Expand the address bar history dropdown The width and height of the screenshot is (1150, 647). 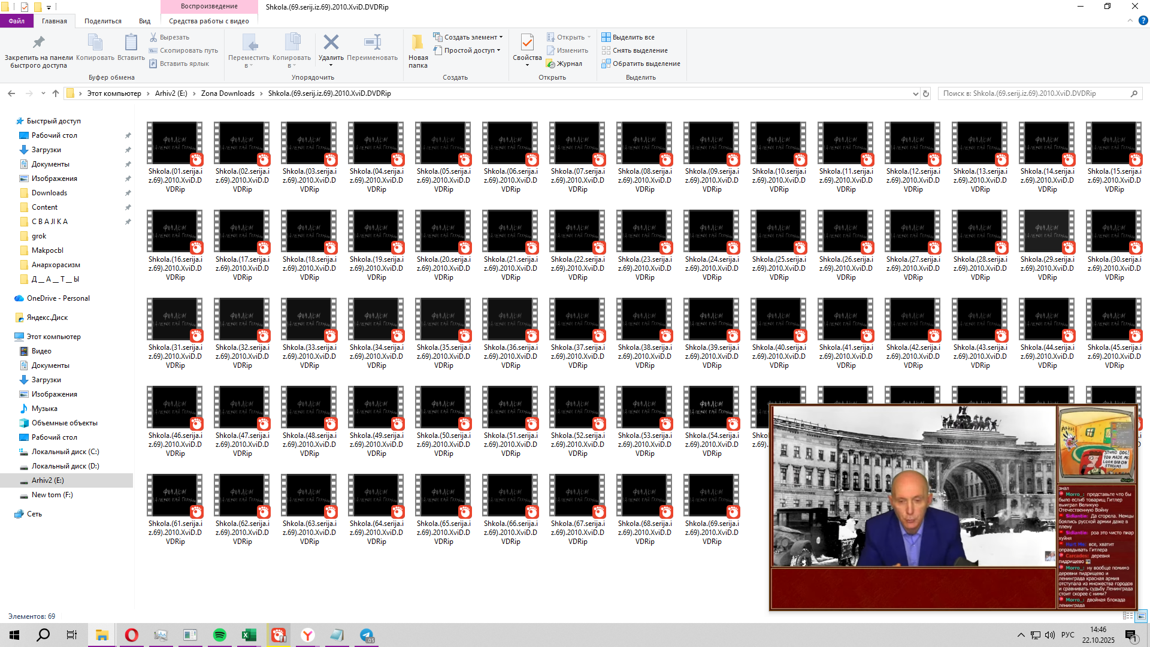click(x=915, y=93)
